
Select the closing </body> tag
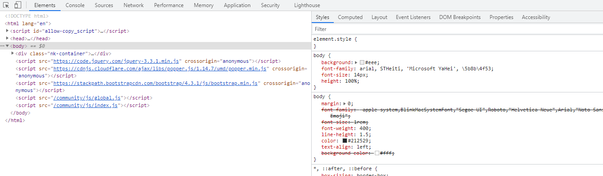20,113
